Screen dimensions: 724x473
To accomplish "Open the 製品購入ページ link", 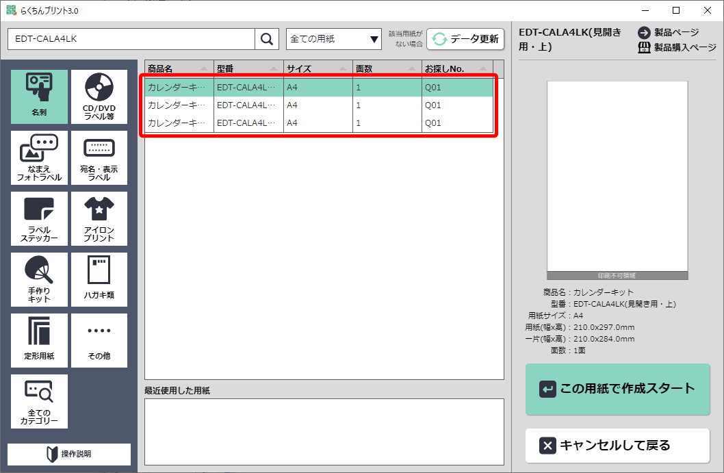I will (677, 47).
